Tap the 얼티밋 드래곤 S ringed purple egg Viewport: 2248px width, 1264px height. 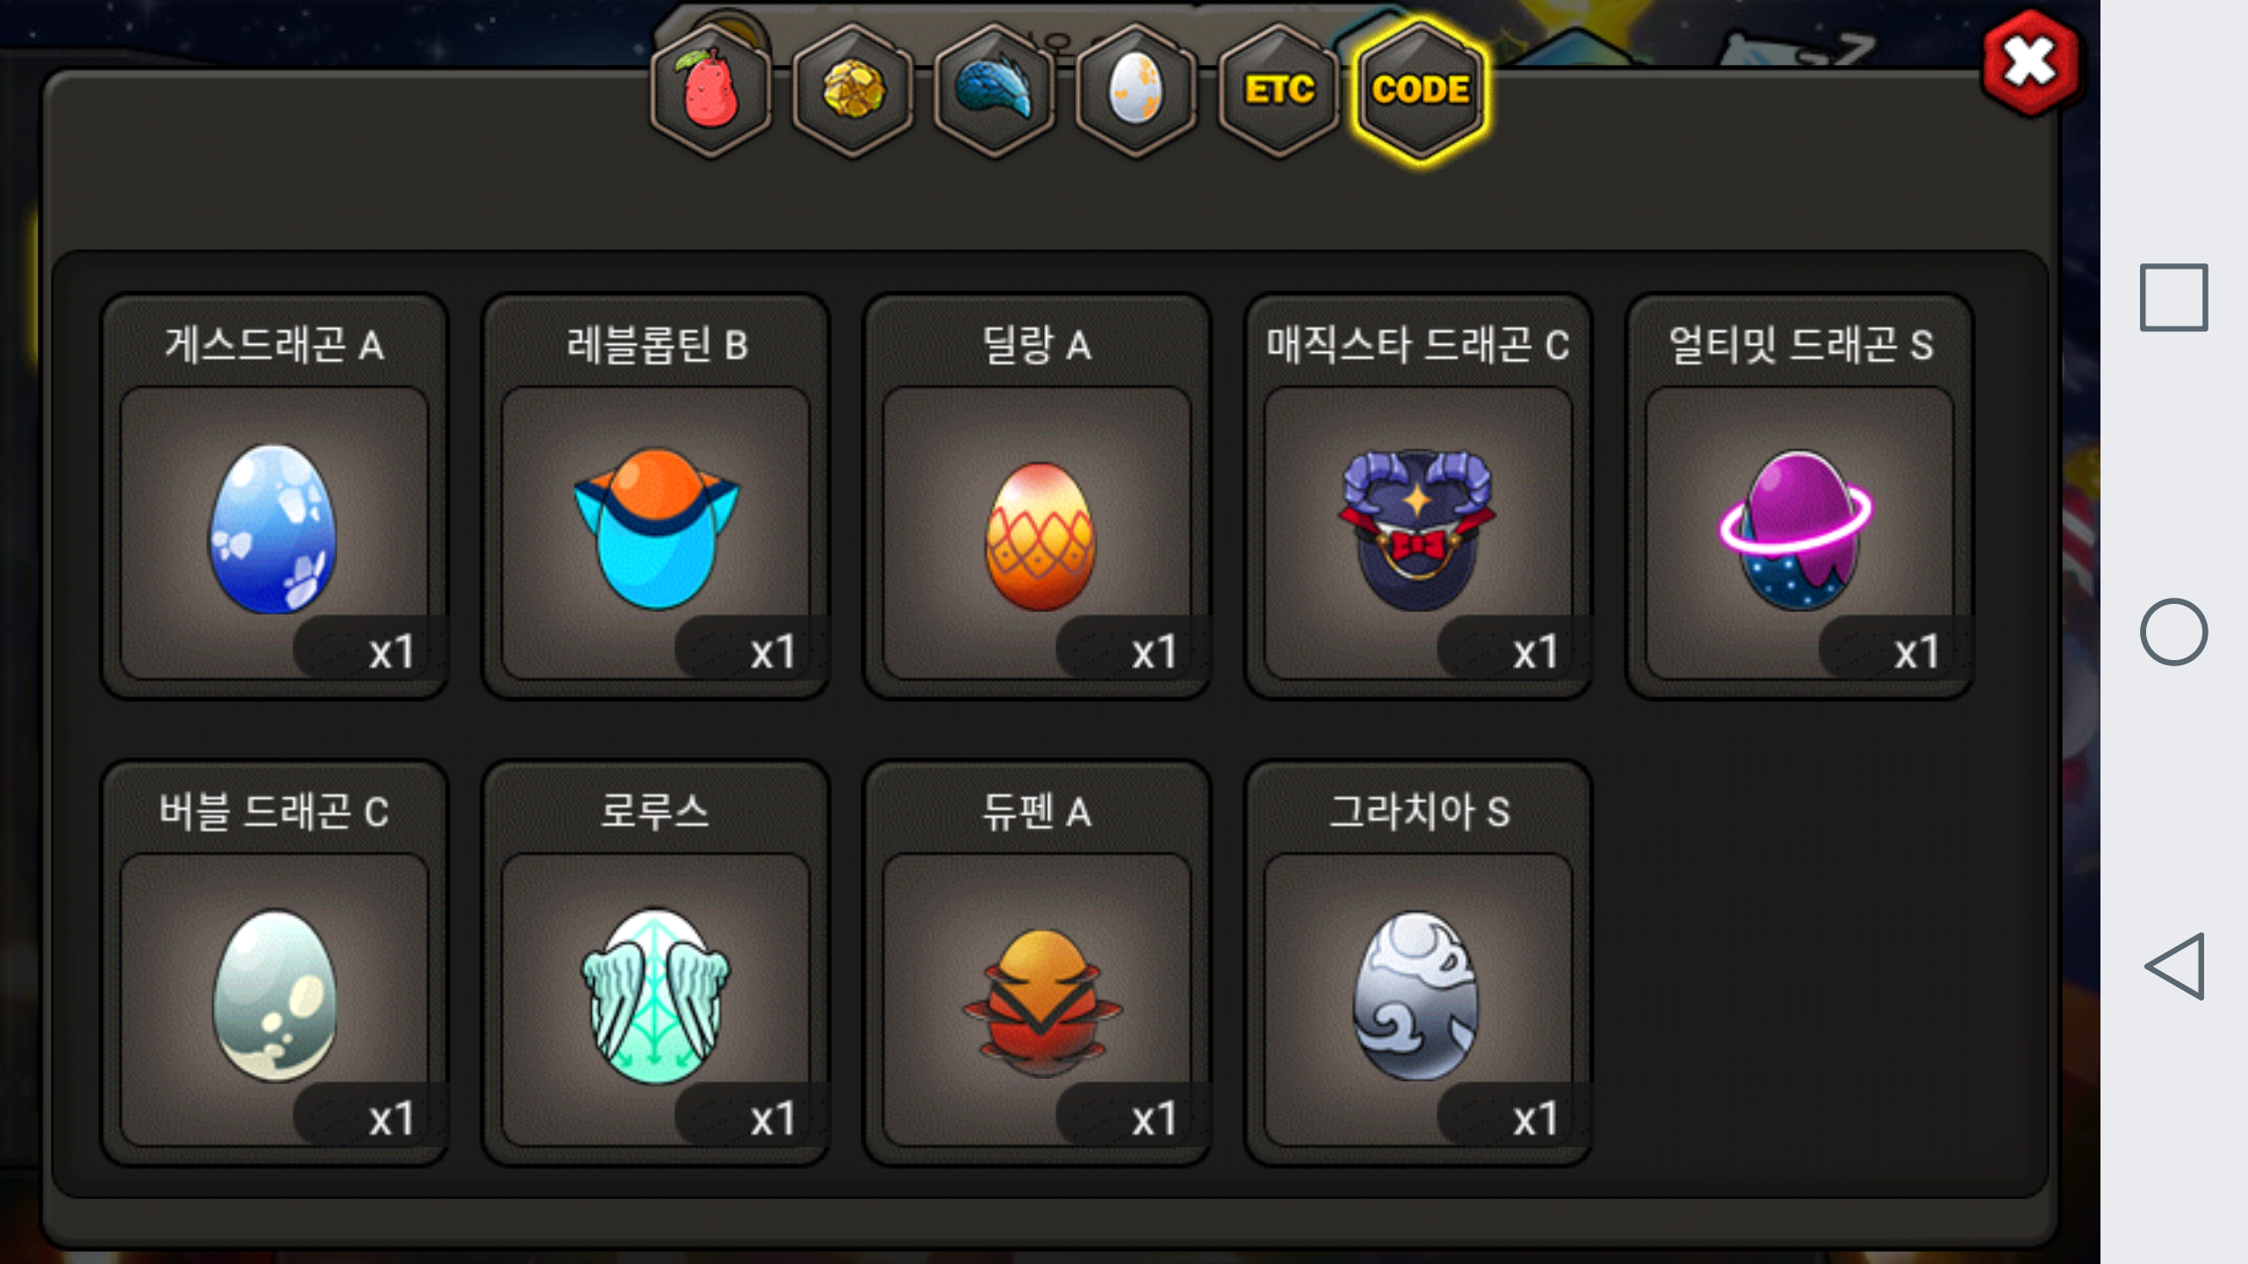[x=1799, y=497]
